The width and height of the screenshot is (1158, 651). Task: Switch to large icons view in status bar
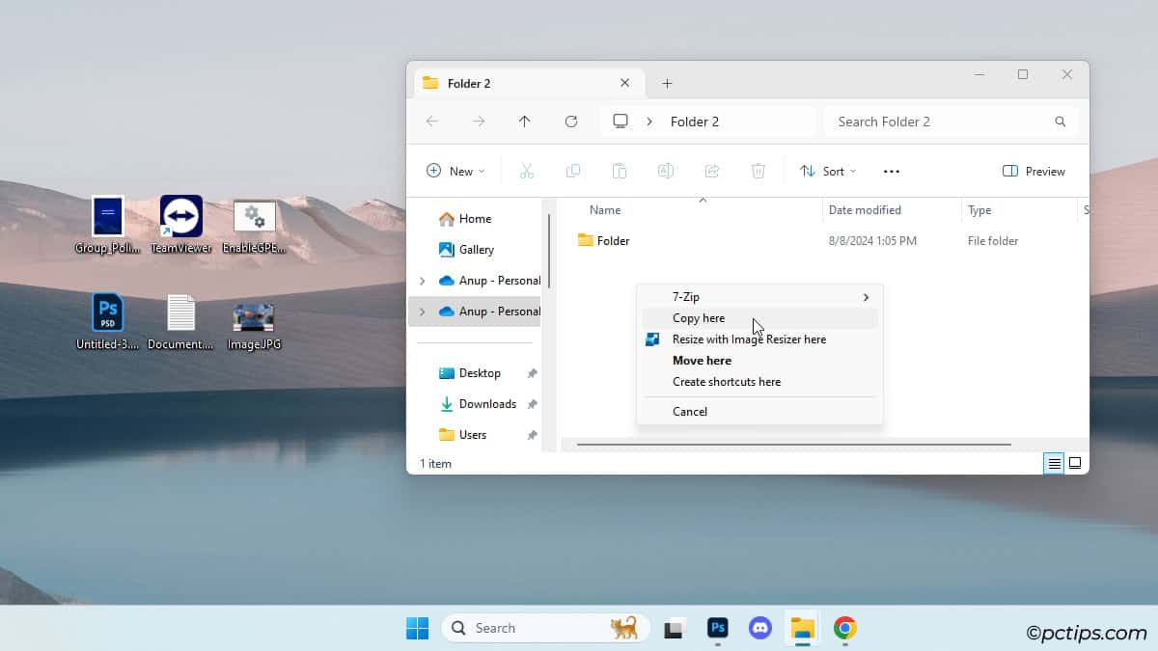pyautogui.click(x=1074, y=463)
